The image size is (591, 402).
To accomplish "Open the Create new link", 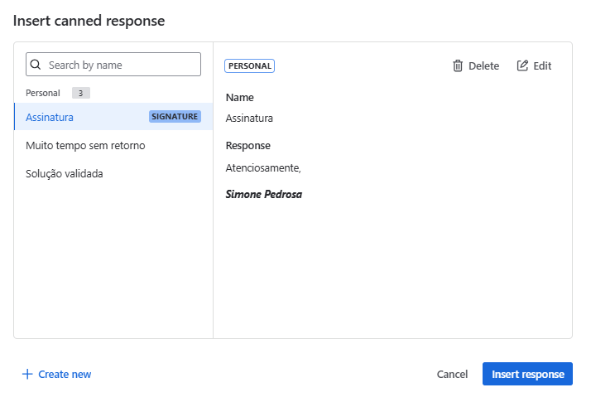I will (x=65, y=375).
